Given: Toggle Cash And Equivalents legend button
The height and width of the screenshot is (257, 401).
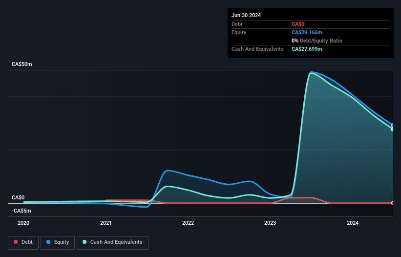Looking at the screenshot, I should point(112,242).
